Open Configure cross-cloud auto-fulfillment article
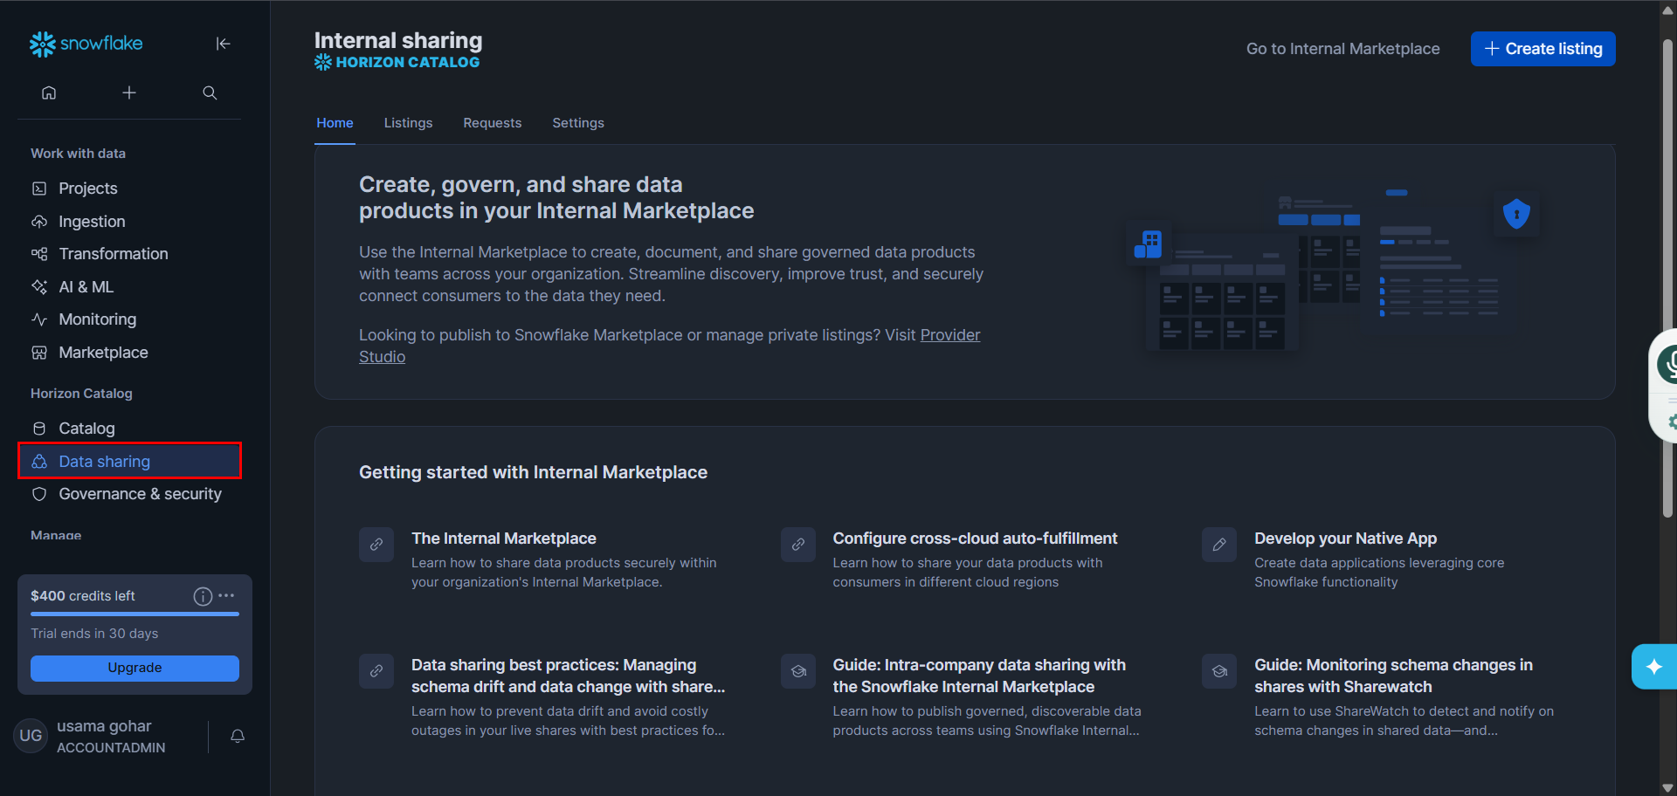This screenshot has width=1677, height=796. tap(975, 539)
